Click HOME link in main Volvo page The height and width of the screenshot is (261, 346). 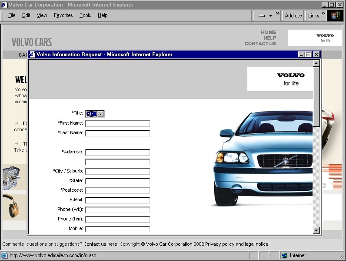[269, 32]
